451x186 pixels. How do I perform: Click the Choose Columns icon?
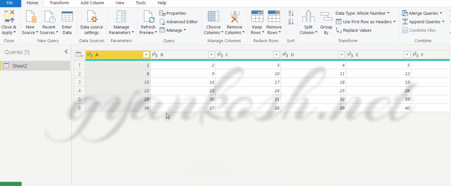click(213, 17)
